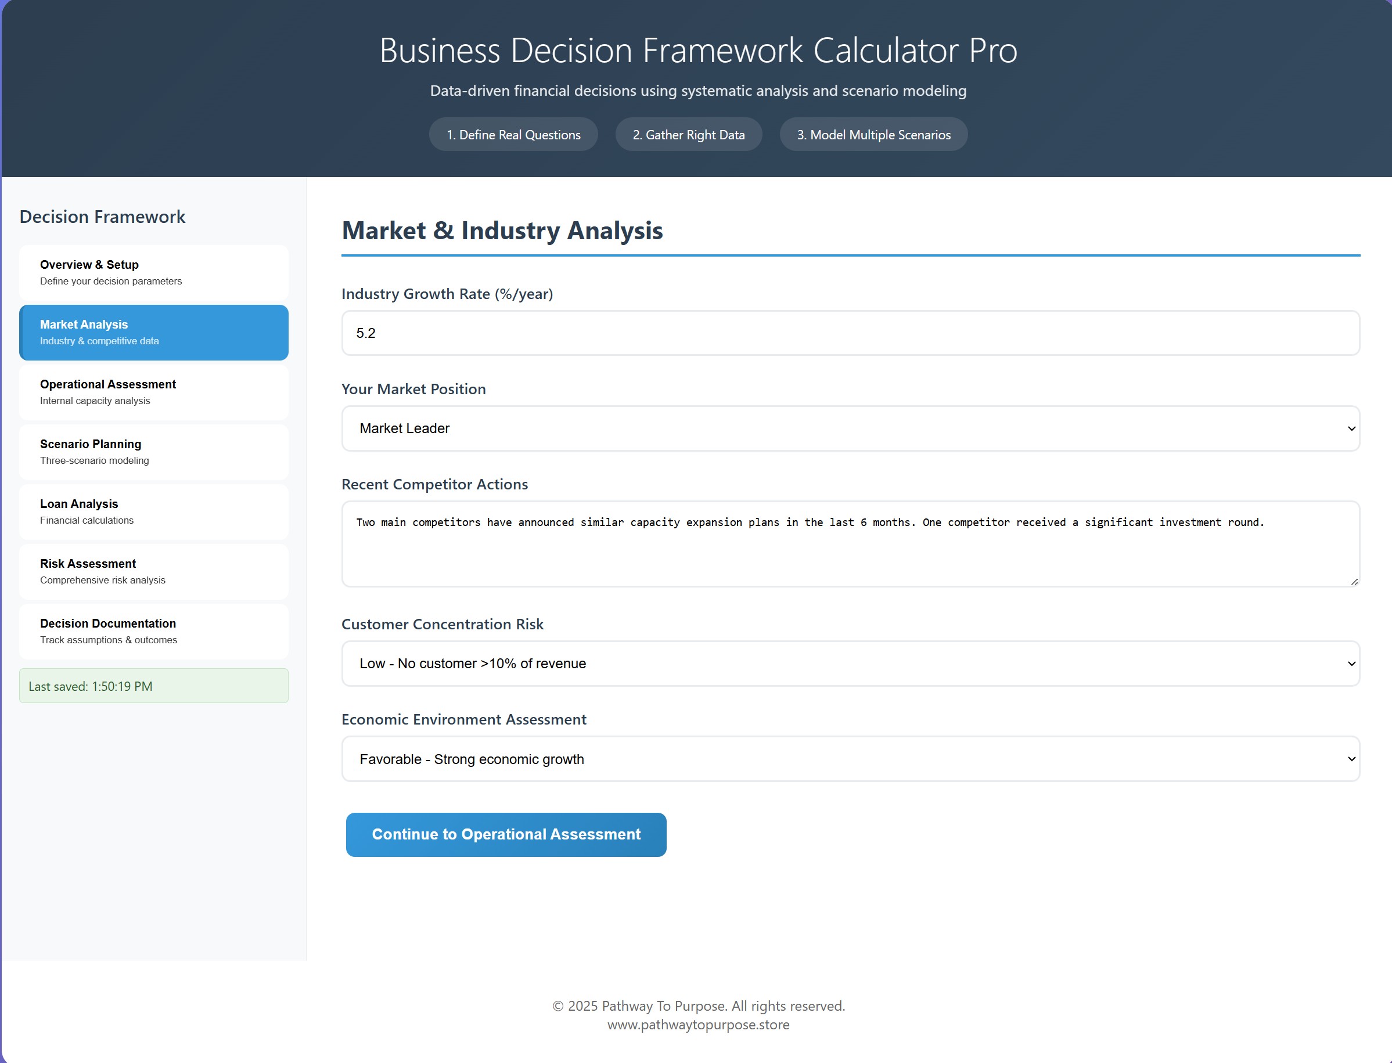Click the 1. Define Real Questions pill
Image resolution: width=1392 pixels, height=1063 pixels.
[513, 134]
